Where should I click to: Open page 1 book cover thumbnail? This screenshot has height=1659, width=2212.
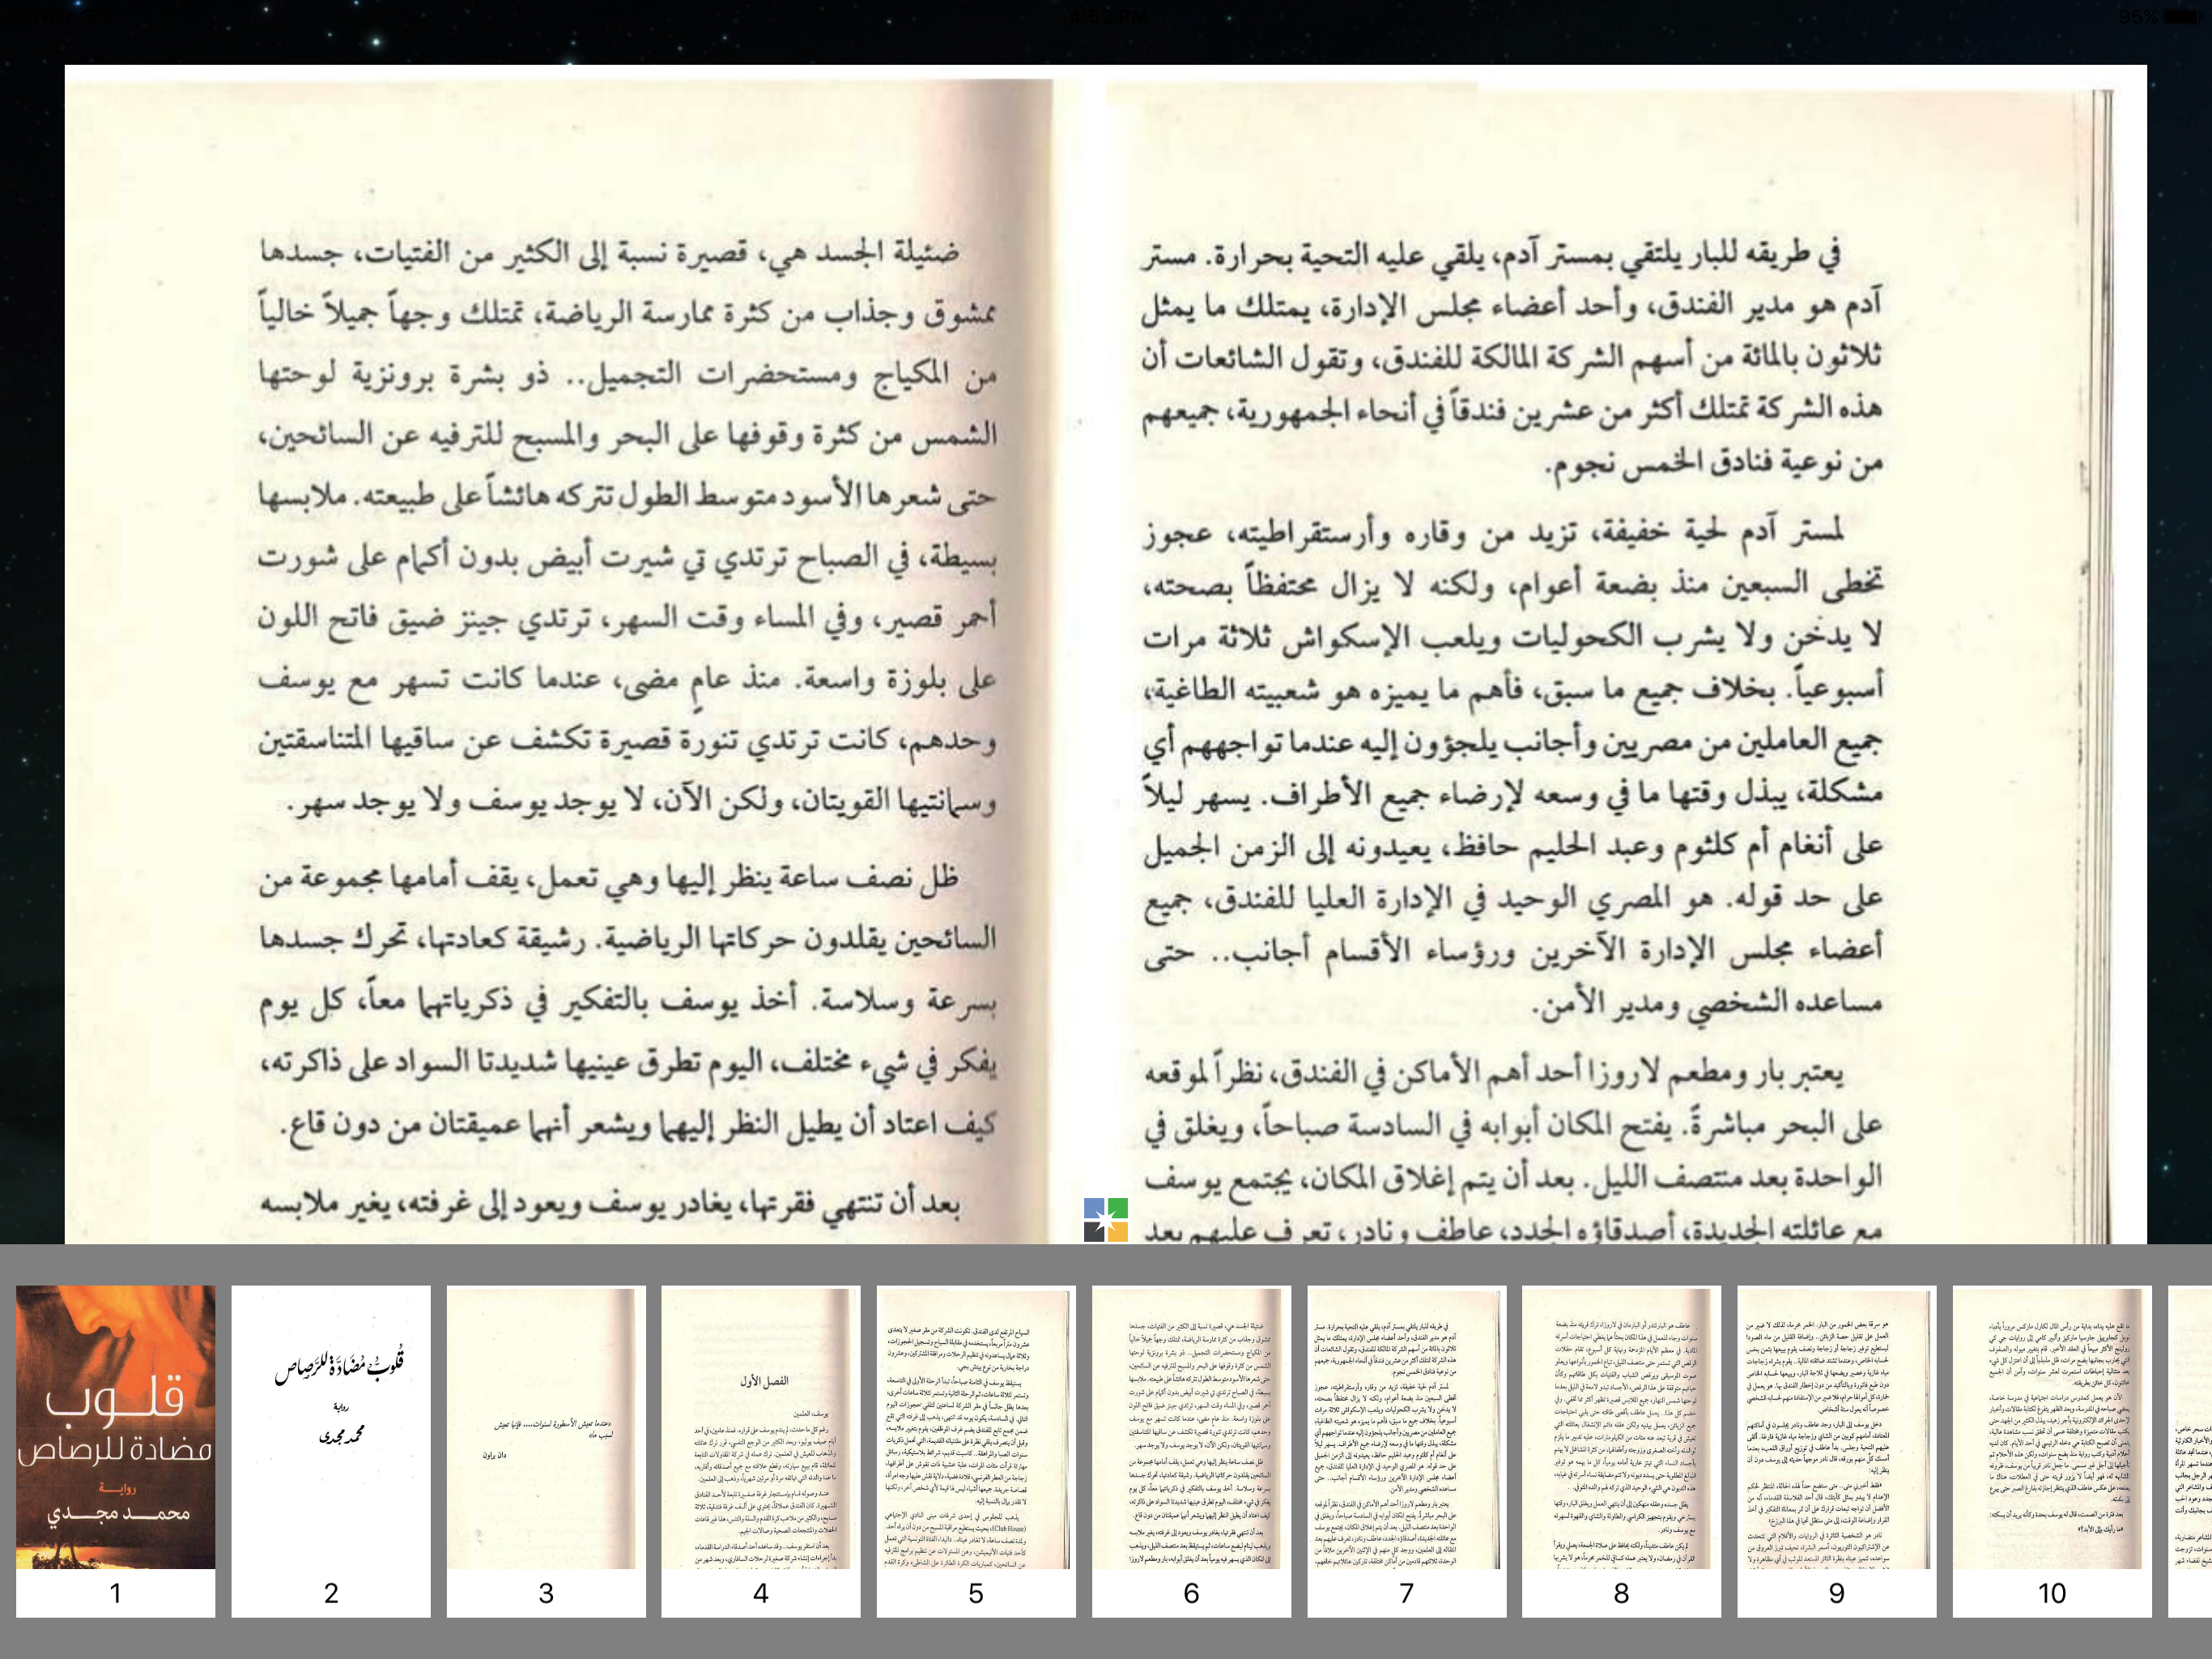click(115, 1449)
